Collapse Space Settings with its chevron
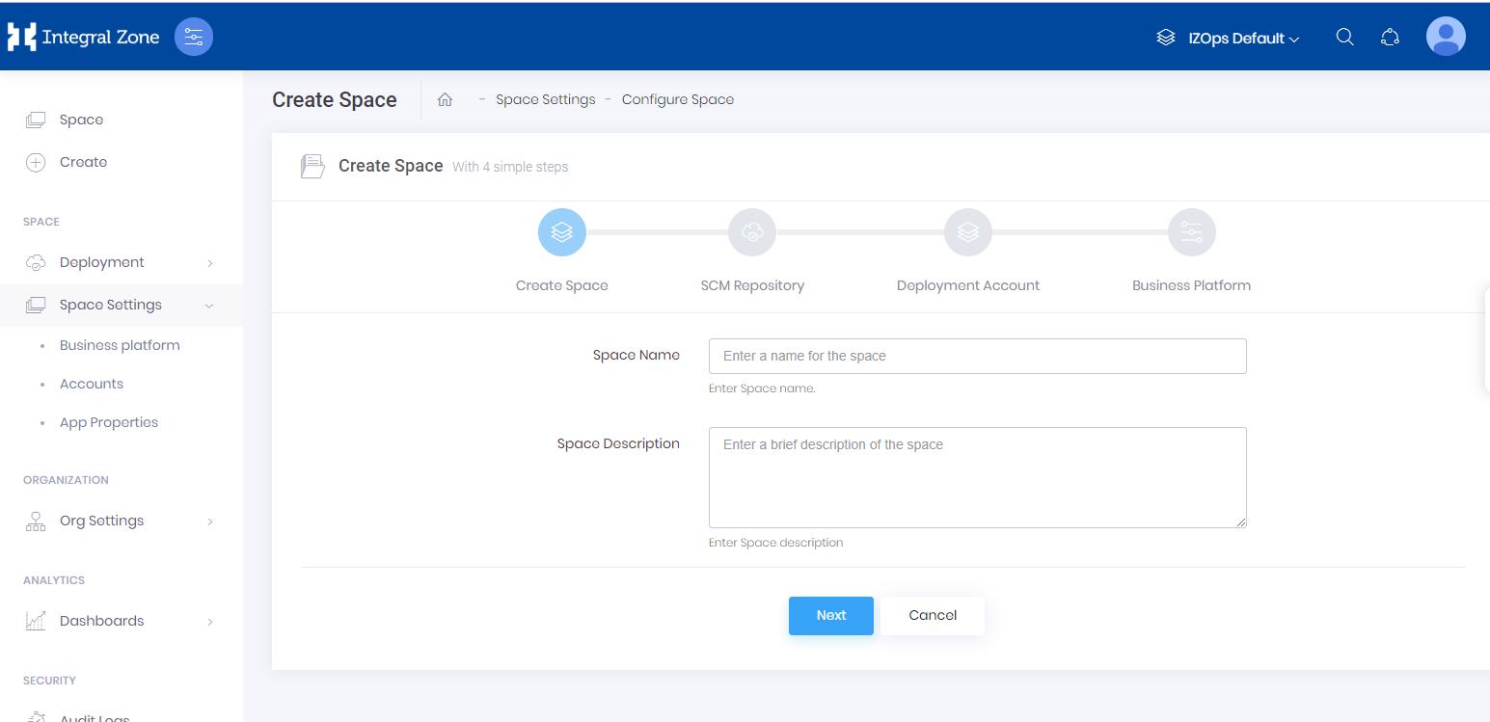The width and height of the screenshot is (1490, 722). tap(210, 306)
